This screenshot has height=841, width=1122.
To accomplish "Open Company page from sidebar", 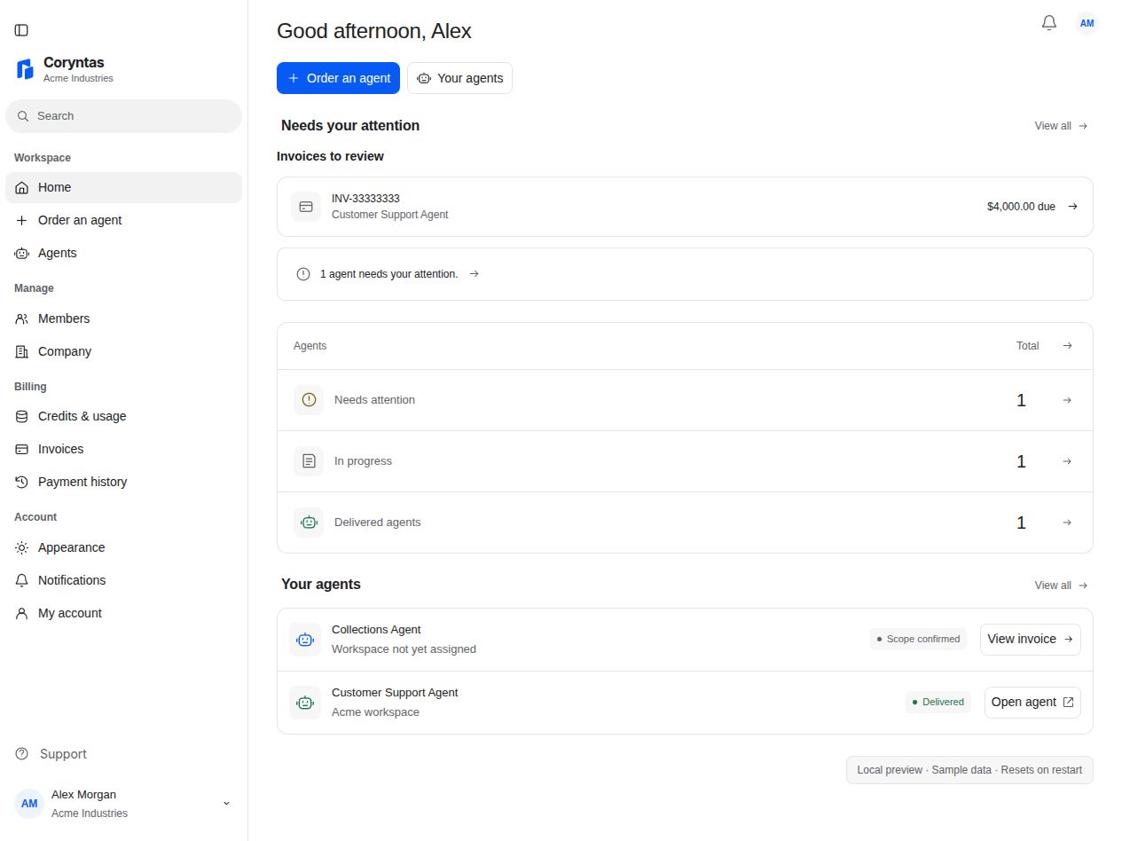I will pyautogui.click(x=123, y=352).
